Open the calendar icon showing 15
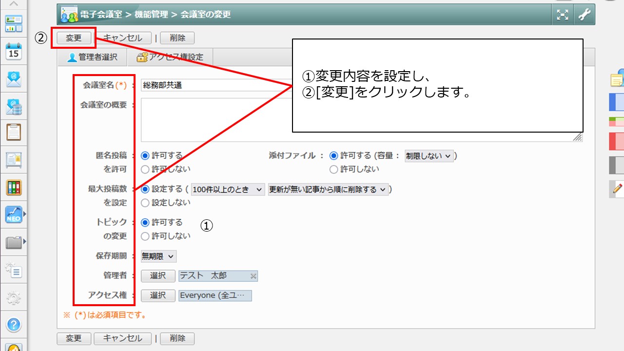Image resolution: width=624 pixels, height=351 pixels. point(14,51)
